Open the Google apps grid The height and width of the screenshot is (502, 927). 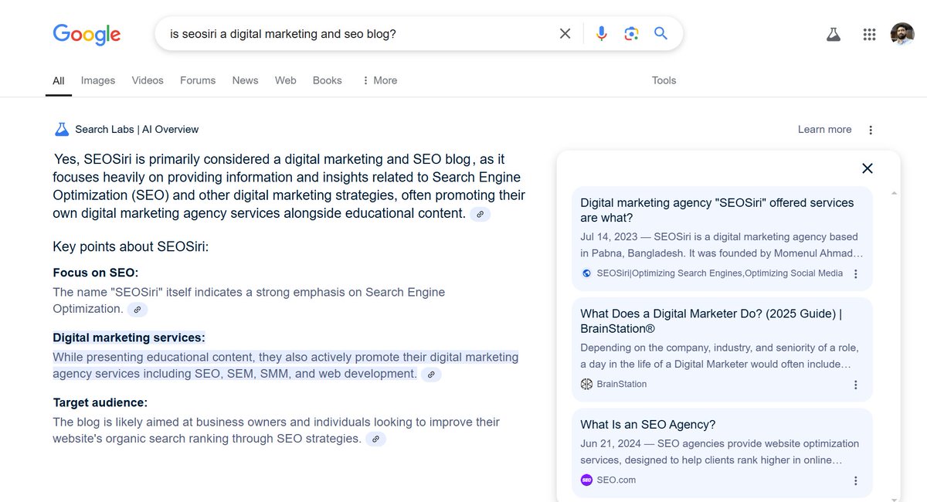[868, 33]
